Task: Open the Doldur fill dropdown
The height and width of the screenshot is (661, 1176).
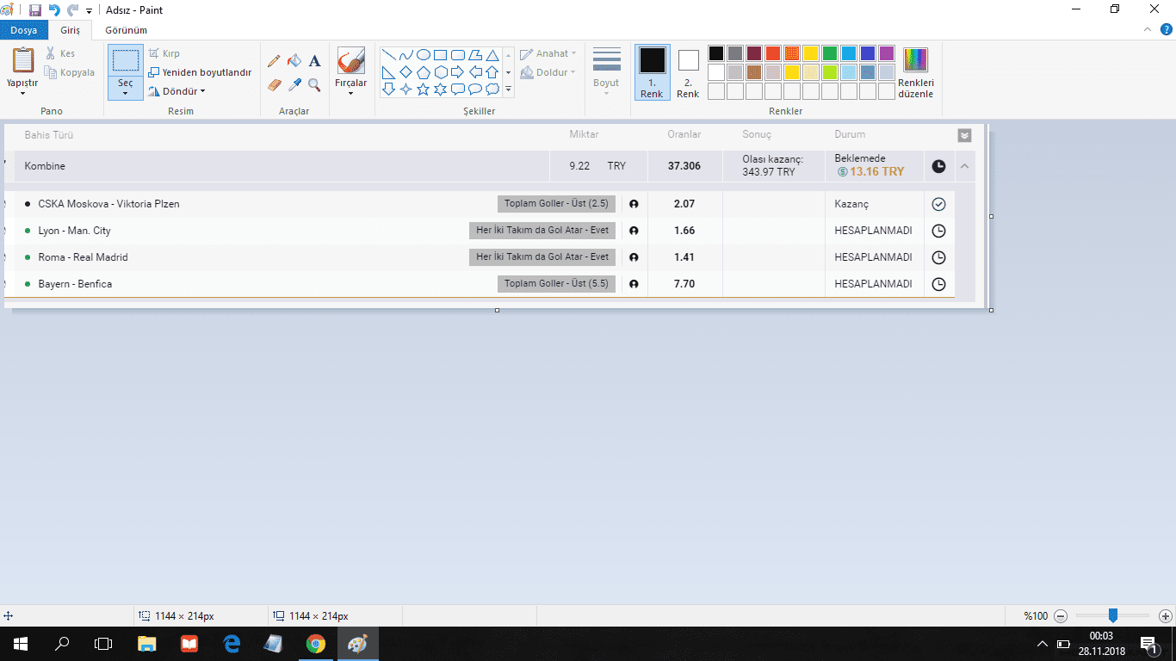Action: point(548,72)
